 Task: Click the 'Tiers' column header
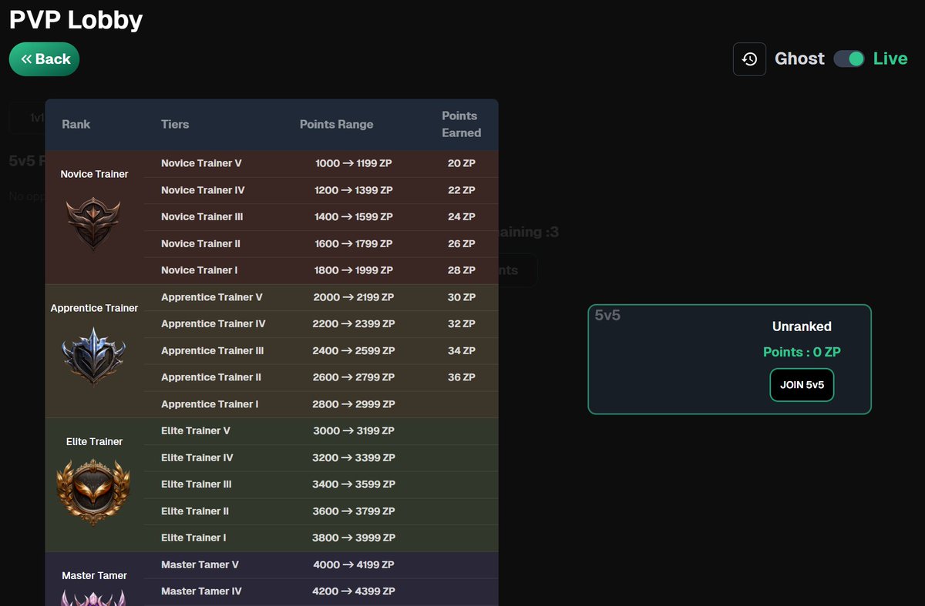[175, 124]
